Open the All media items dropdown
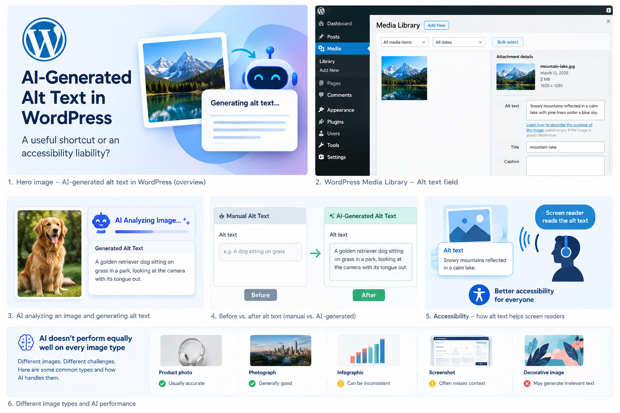 pos(404,42)
